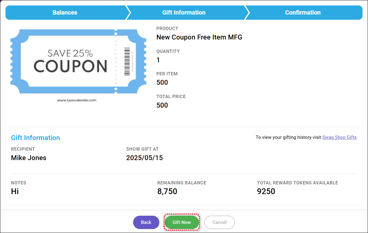Cancel the gift order
The height and width of the screenshot is (233, 368).
coord(219,222)
